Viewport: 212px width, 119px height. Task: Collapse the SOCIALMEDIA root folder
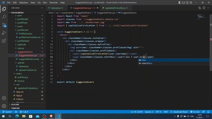pos(17,13)
